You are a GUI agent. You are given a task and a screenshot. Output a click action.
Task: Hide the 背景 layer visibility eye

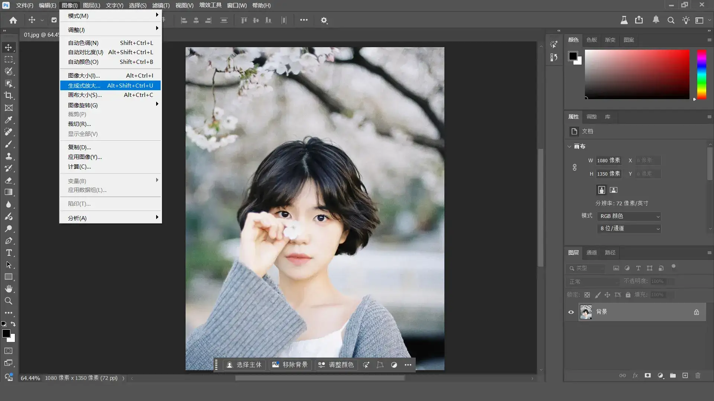tap(571, 312)
